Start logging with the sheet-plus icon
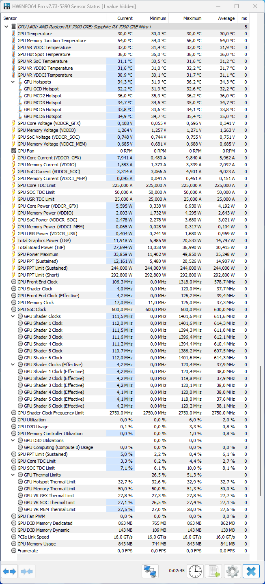This screenshot has width=265, height=584. pos(213,571)
